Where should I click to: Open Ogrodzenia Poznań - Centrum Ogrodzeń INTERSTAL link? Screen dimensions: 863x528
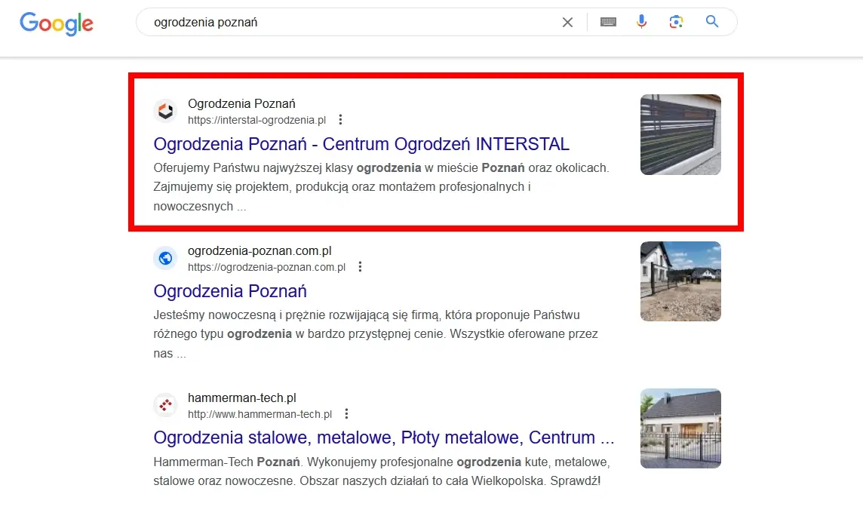[x=361, y=144]
